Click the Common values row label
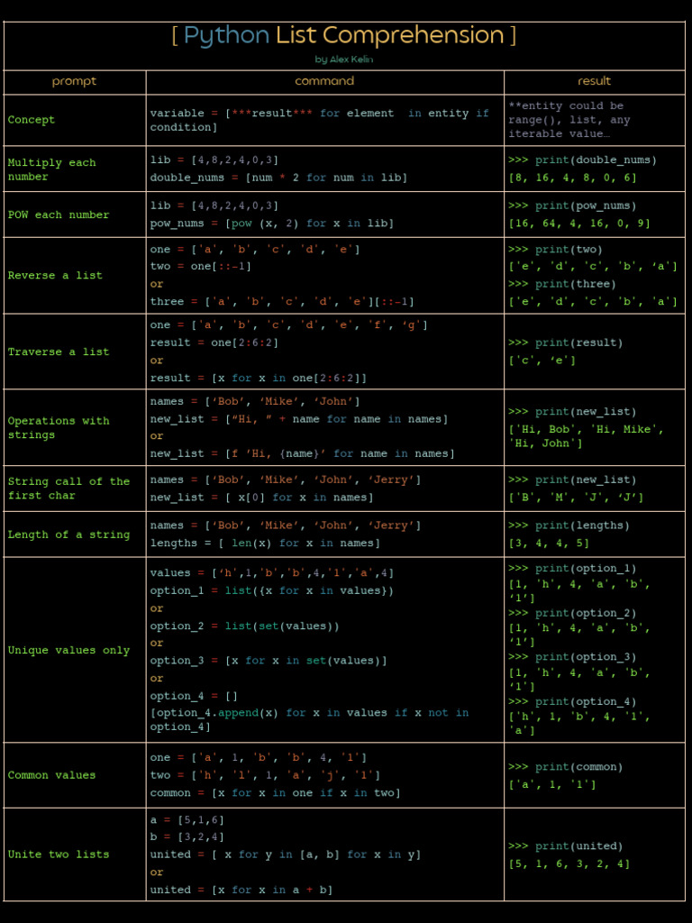Viewport: 692px width, 923px height. (51, 775)
